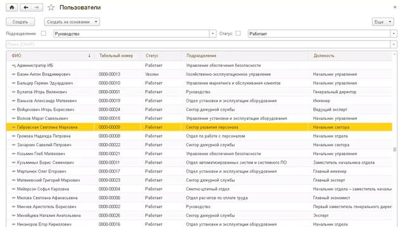Expand the Подразделение dropdown arrow
Image resolution: width=405 pixels, height=227 pixels.
point(213,33)
